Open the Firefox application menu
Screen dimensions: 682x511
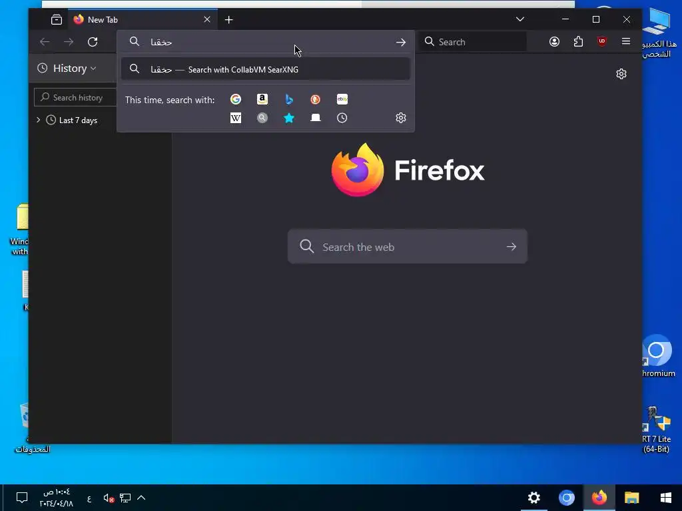(x=626, y=42)
